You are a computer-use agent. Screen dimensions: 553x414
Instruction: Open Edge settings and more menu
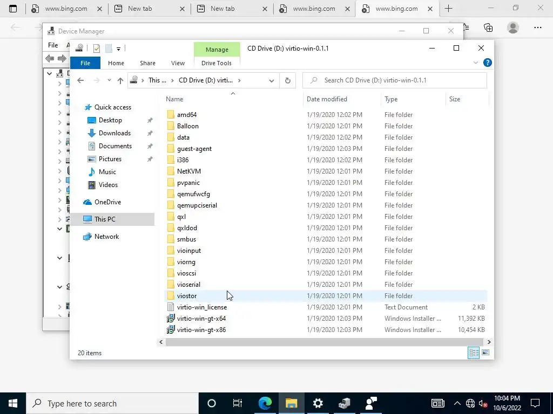pos(537,27)
